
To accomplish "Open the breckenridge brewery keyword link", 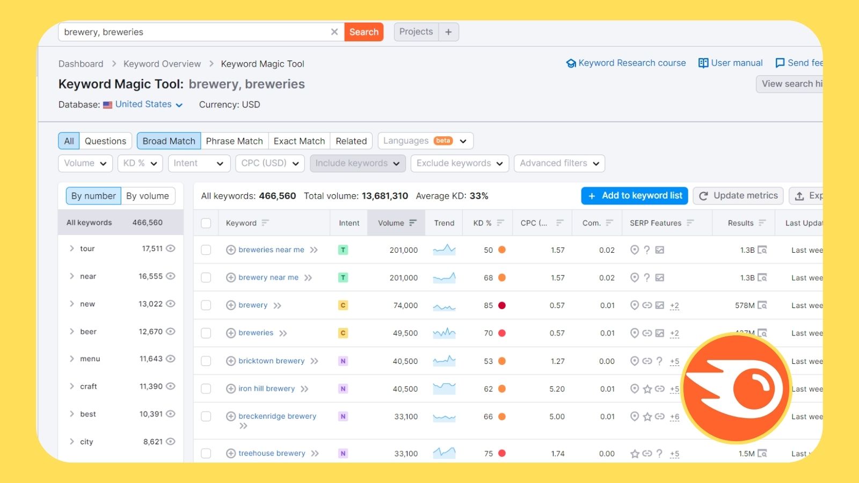I will (x=278, y=416).
